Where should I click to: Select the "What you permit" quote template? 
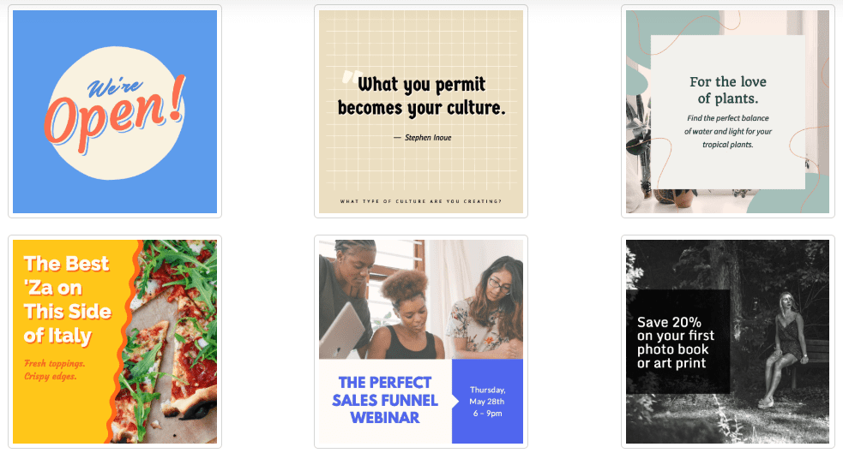(421, 111)
